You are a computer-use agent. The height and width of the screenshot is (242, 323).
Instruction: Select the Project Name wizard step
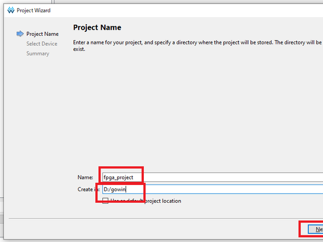coord(42,34)
